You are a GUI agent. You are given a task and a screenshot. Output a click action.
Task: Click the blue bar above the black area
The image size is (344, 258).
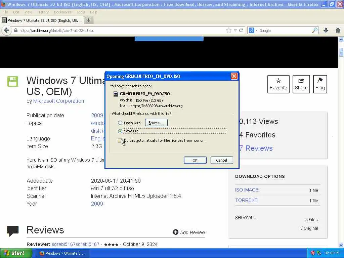pyautogui.click(x=169, y=39)
